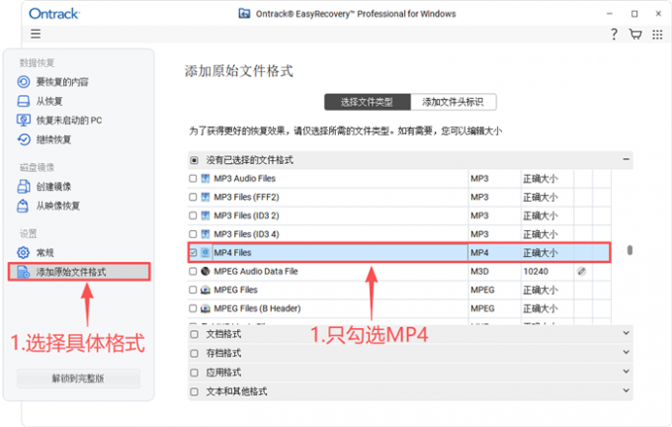Viewport: 672px width, 427px height.
Task: Open 继续恢复 in the sidebar
Action: 53,139
